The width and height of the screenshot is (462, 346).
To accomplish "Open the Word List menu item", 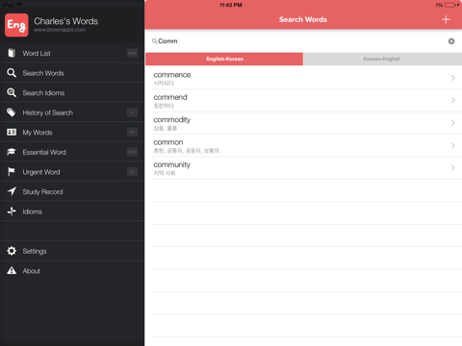I will pyautogui.click(x=72, y=53).
